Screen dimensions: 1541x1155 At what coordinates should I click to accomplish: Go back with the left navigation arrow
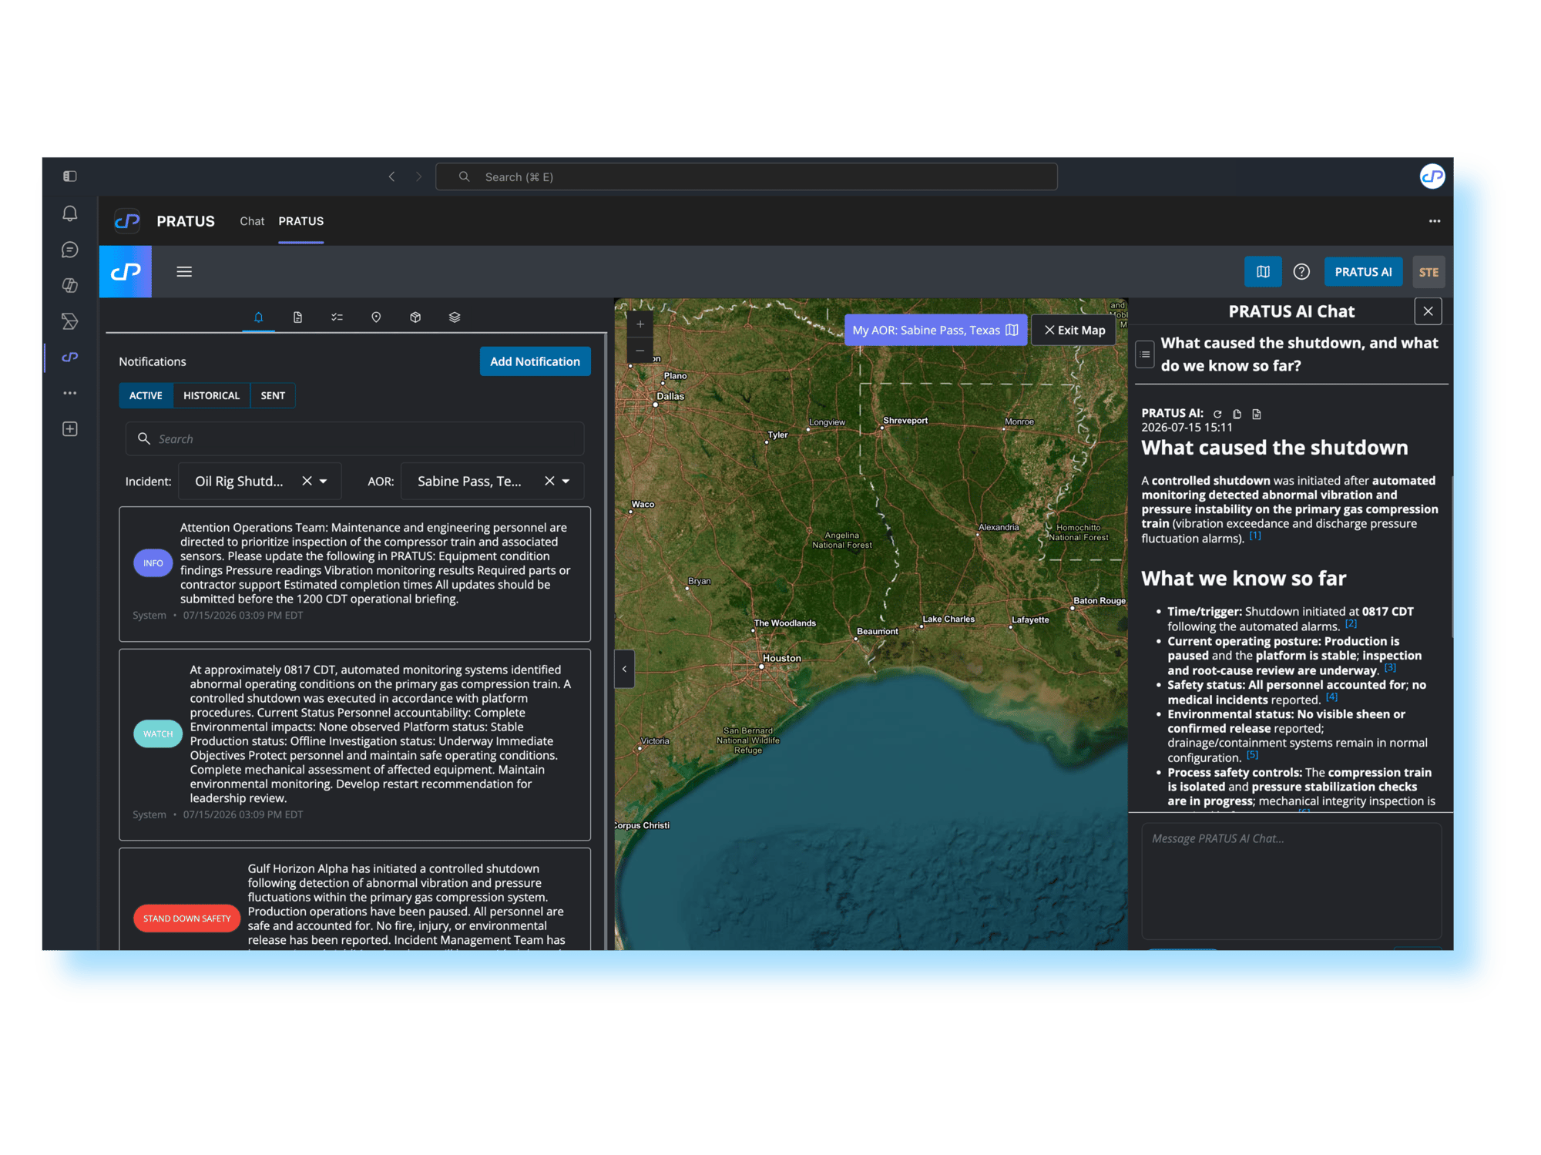pos(392,176)
